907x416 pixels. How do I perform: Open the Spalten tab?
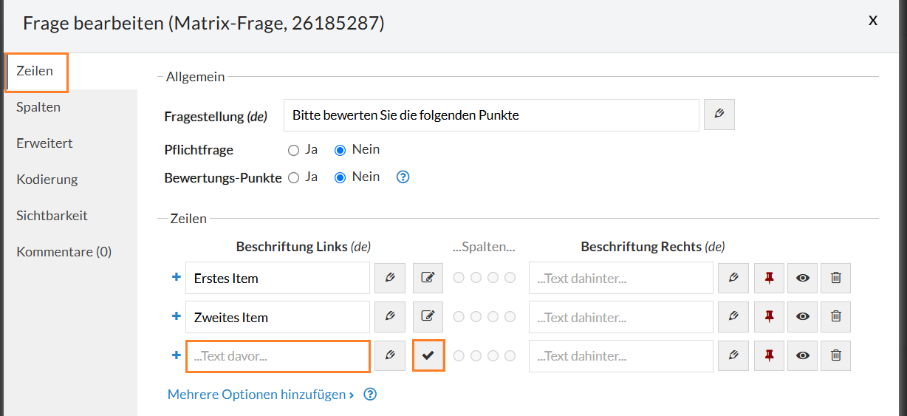[x=38, y=107]
